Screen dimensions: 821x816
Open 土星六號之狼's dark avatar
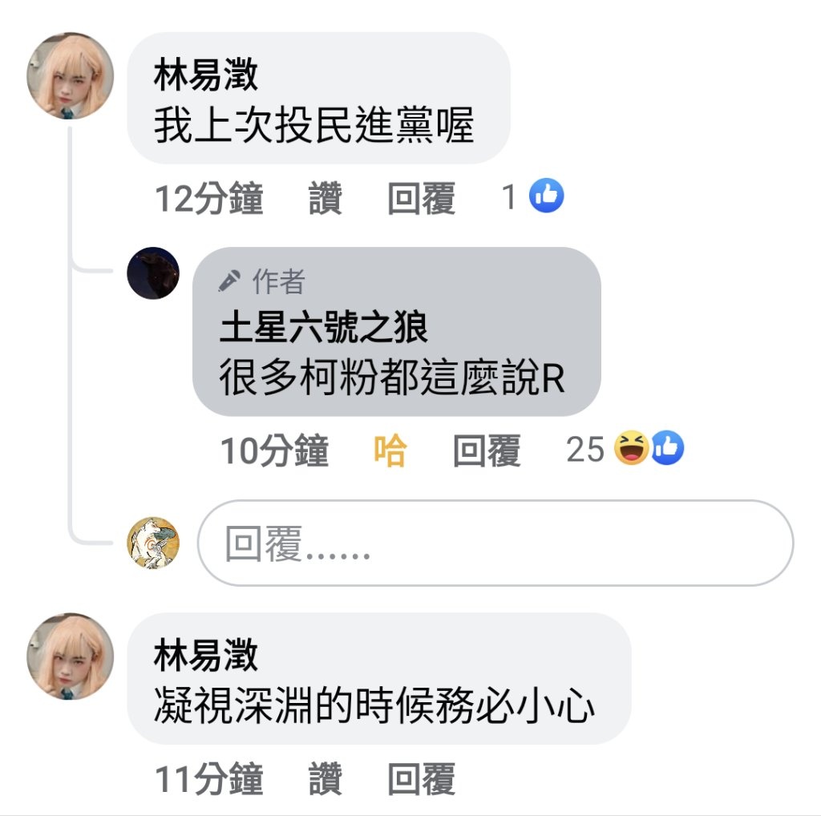point(153,273)
